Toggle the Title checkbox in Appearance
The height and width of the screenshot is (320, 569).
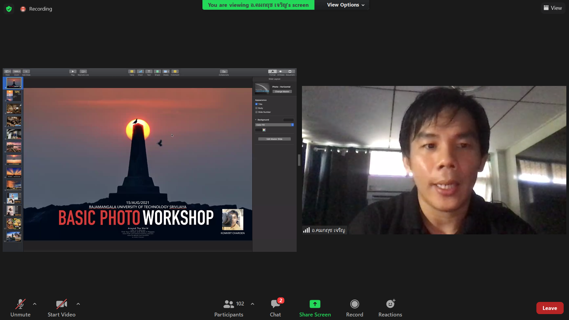click(256, 104)
